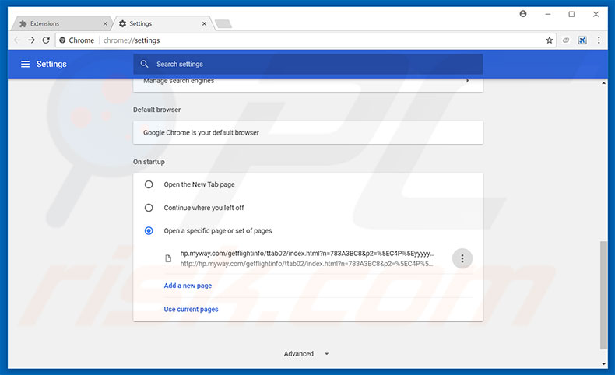Click the vertical scrollbar thumb

[x=603, y=295]
